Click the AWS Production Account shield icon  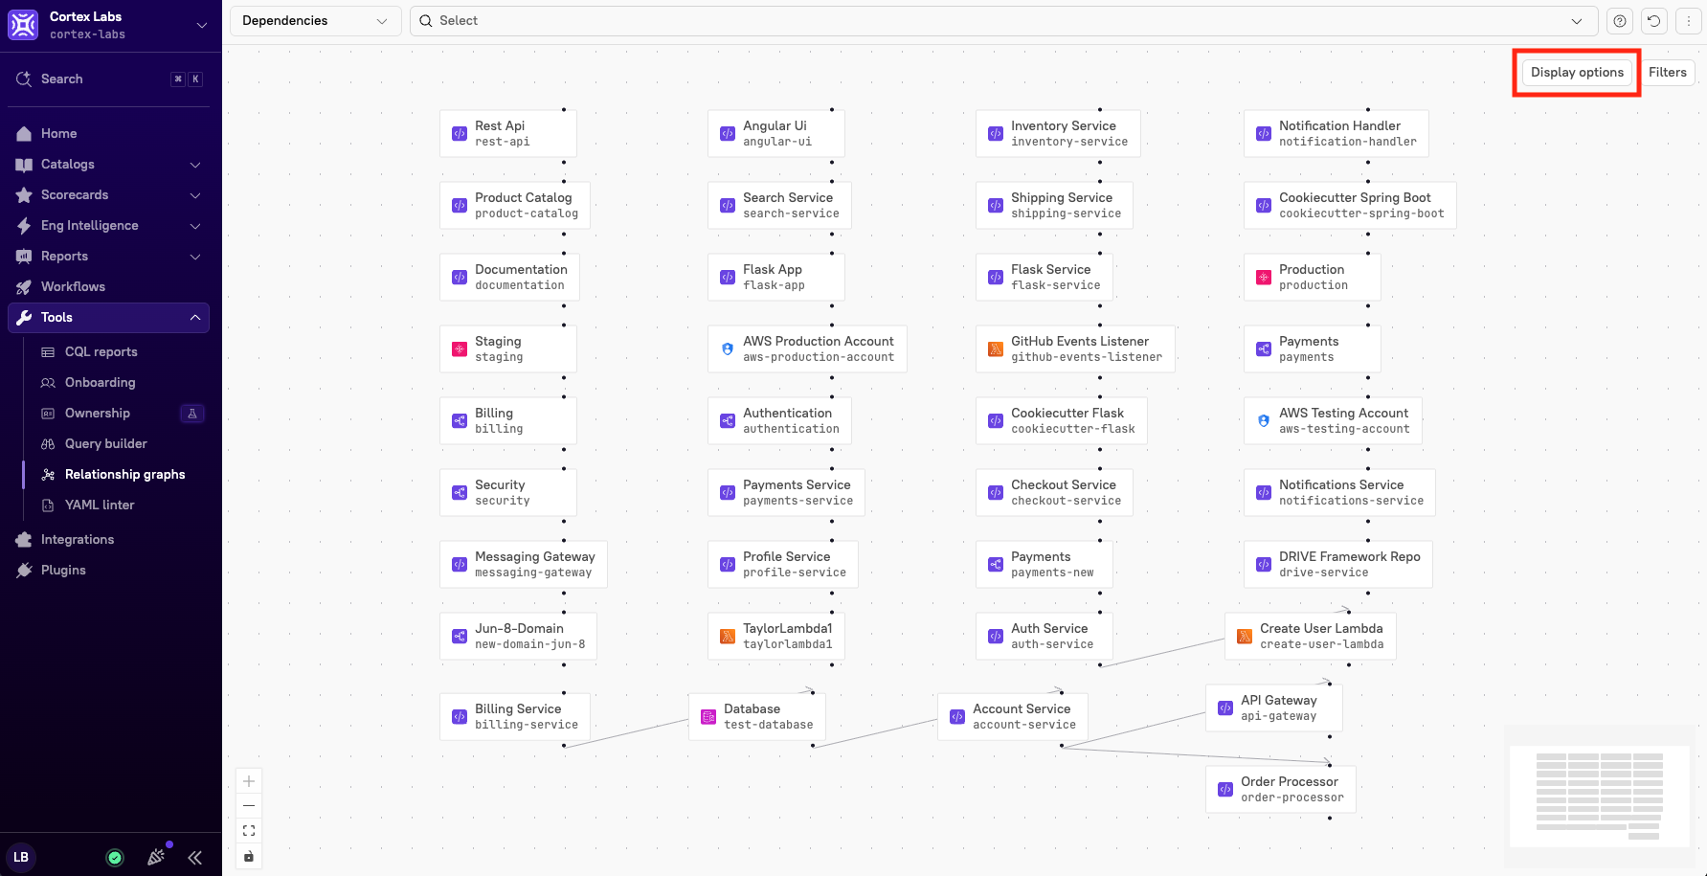pos(728,349)
